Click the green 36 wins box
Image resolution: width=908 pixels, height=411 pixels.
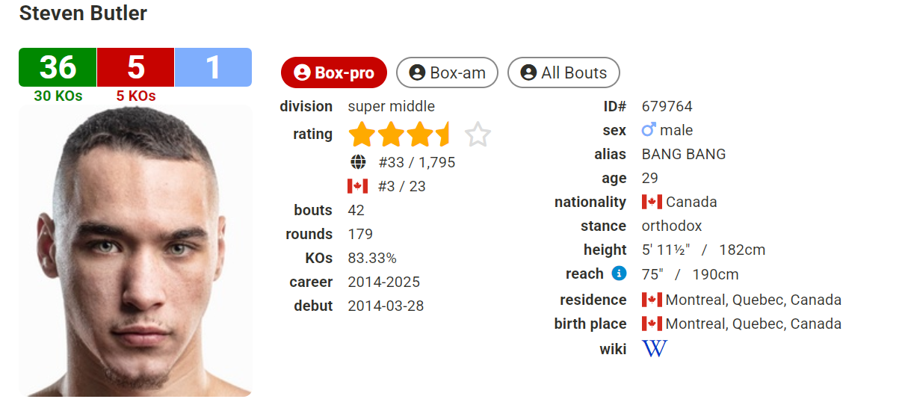pos(58,67)
